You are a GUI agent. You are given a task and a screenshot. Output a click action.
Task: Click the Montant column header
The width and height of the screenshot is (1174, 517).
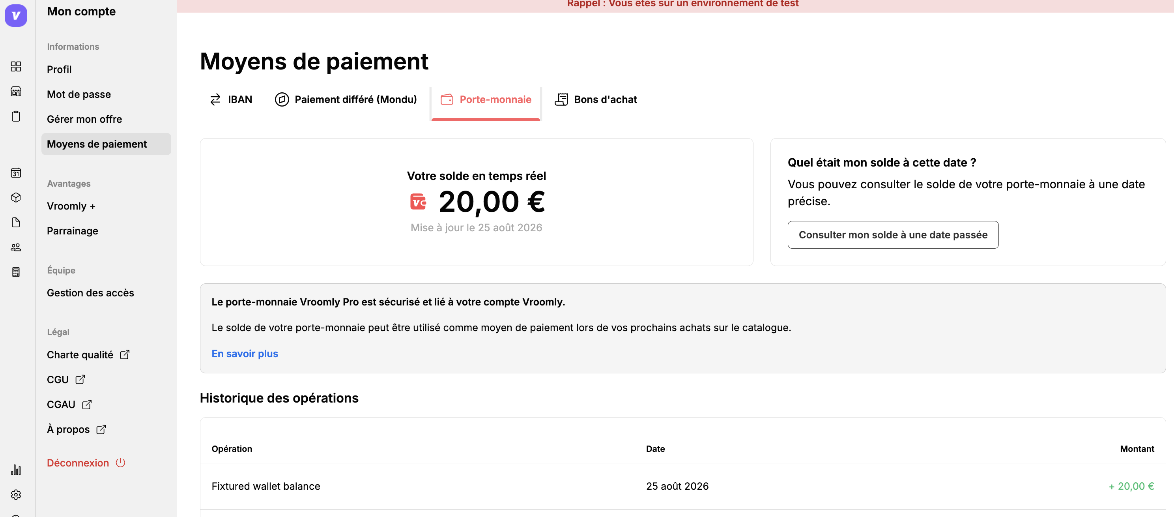click(x=1137, y=449)
